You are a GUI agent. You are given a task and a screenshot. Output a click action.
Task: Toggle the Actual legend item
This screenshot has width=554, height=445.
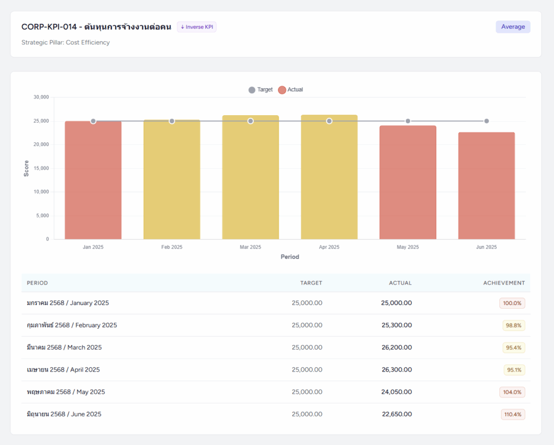point(291,90)
